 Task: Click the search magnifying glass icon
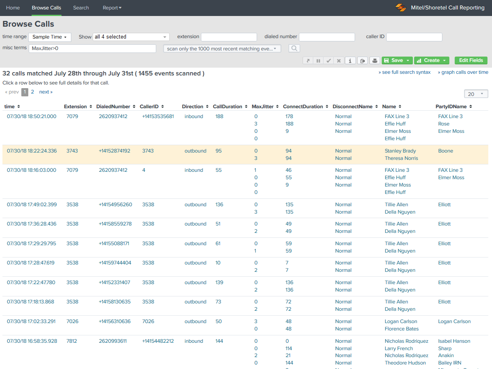294,48
